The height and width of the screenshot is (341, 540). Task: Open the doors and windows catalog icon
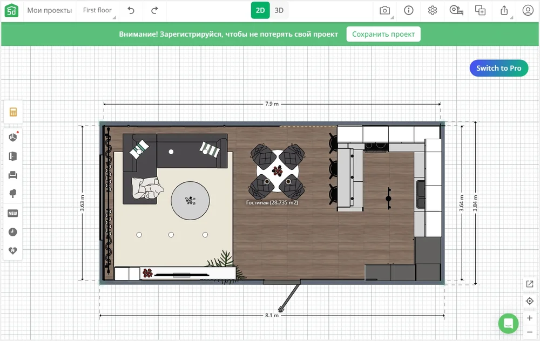[13, 156]
